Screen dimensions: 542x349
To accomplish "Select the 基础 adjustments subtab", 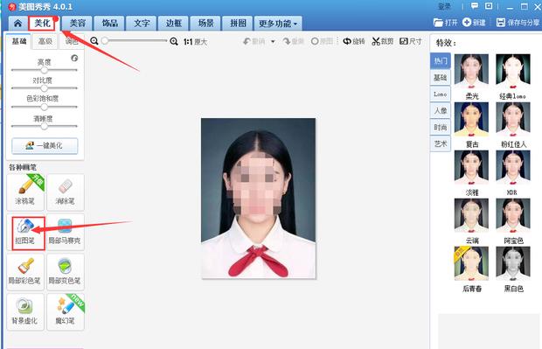I will point(19,41).
